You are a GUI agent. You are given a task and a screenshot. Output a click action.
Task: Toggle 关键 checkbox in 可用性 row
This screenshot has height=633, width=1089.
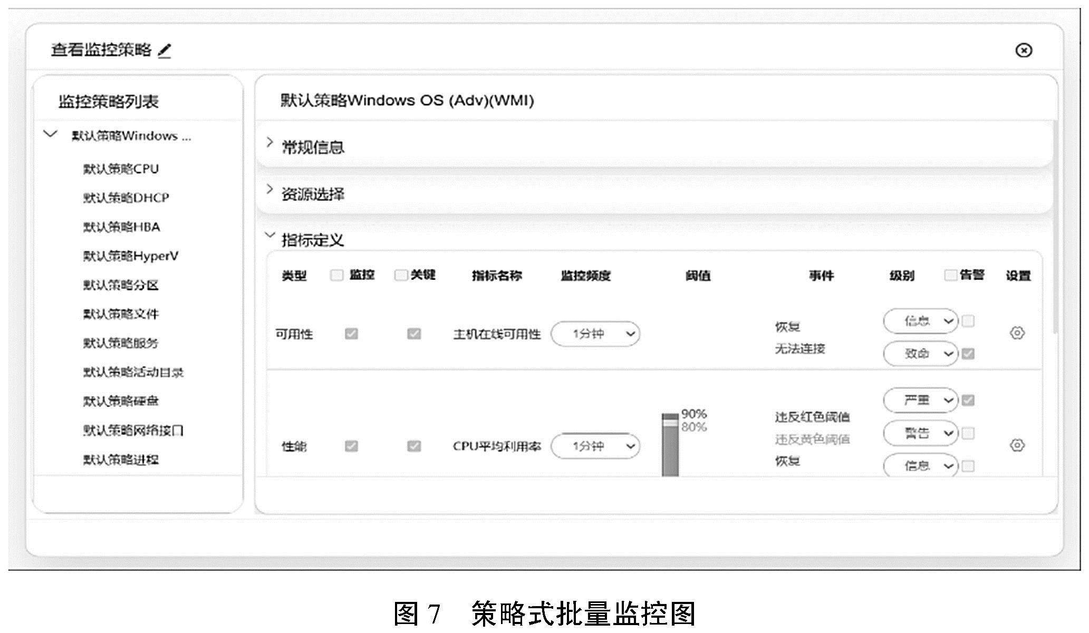(414, 334)
